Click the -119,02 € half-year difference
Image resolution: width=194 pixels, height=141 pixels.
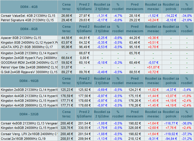(171, 134)
